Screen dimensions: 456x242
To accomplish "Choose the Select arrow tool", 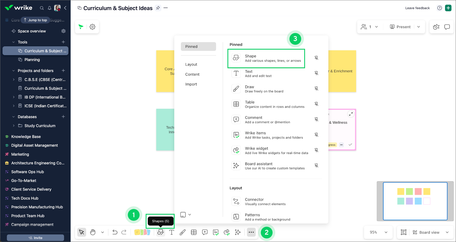I will [82, 232].
